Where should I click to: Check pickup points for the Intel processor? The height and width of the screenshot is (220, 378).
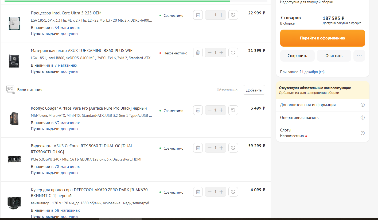coord(69,34)
